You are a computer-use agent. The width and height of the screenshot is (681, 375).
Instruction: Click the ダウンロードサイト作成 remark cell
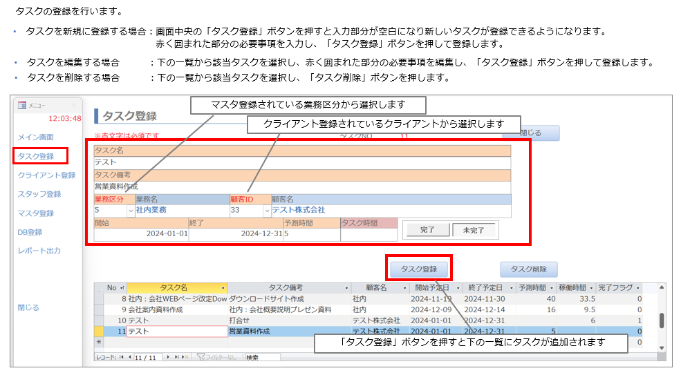pyautogui.click(x=290, y=299)
